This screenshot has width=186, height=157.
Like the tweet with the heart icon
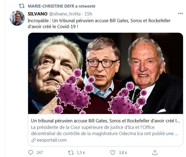tap(113, 152)
